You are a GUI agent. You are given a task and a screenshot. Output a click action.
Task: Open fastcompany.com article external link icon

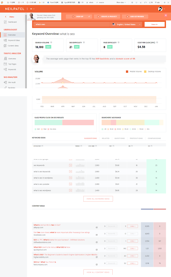point(97,264)
